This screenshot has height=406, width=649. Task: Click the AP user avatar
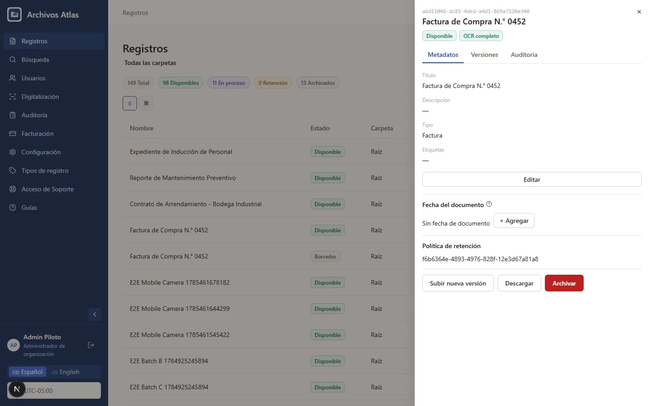14,345
